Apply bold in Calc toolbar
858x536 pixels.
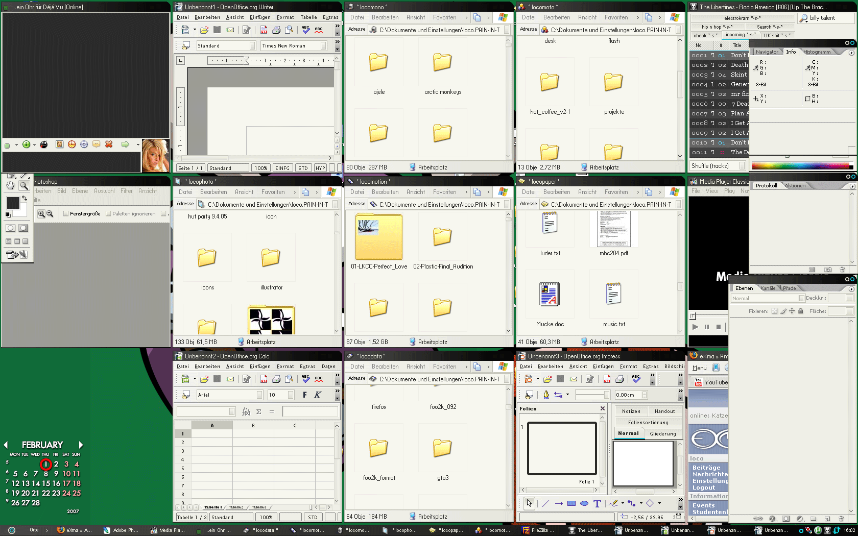click(x=305, y=395)
